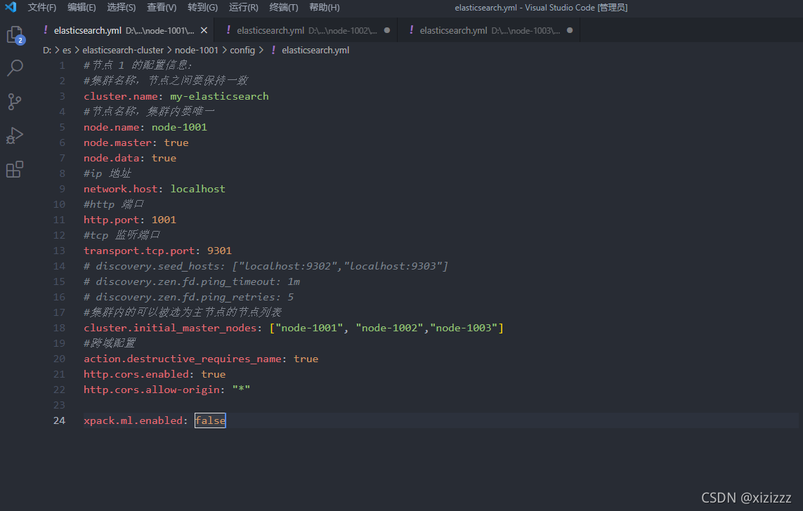The height and width of the screenshot is (511, 803).
Task: Click http.cors.enabled key
Action: (136, 374)
